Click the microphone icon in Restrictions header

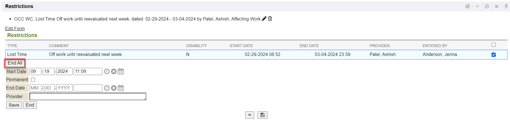[x=506, y=6]
